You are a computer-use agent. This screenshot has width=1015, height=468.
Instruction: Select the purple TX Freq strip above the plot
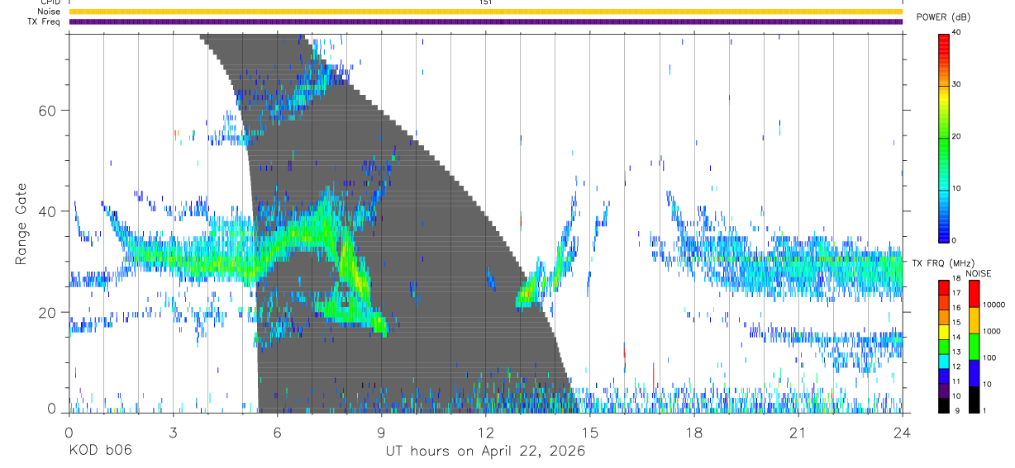[485, 21]
